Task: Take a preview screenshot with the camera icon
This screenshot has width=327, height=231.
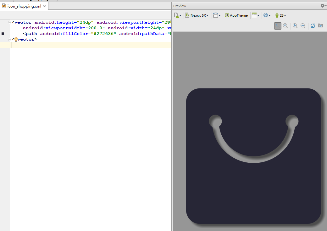Action: 321,26
